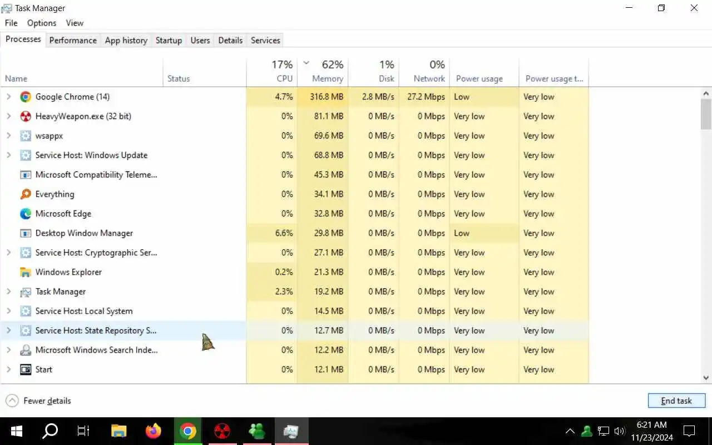Switch to the Performance tab

point(73,40)
